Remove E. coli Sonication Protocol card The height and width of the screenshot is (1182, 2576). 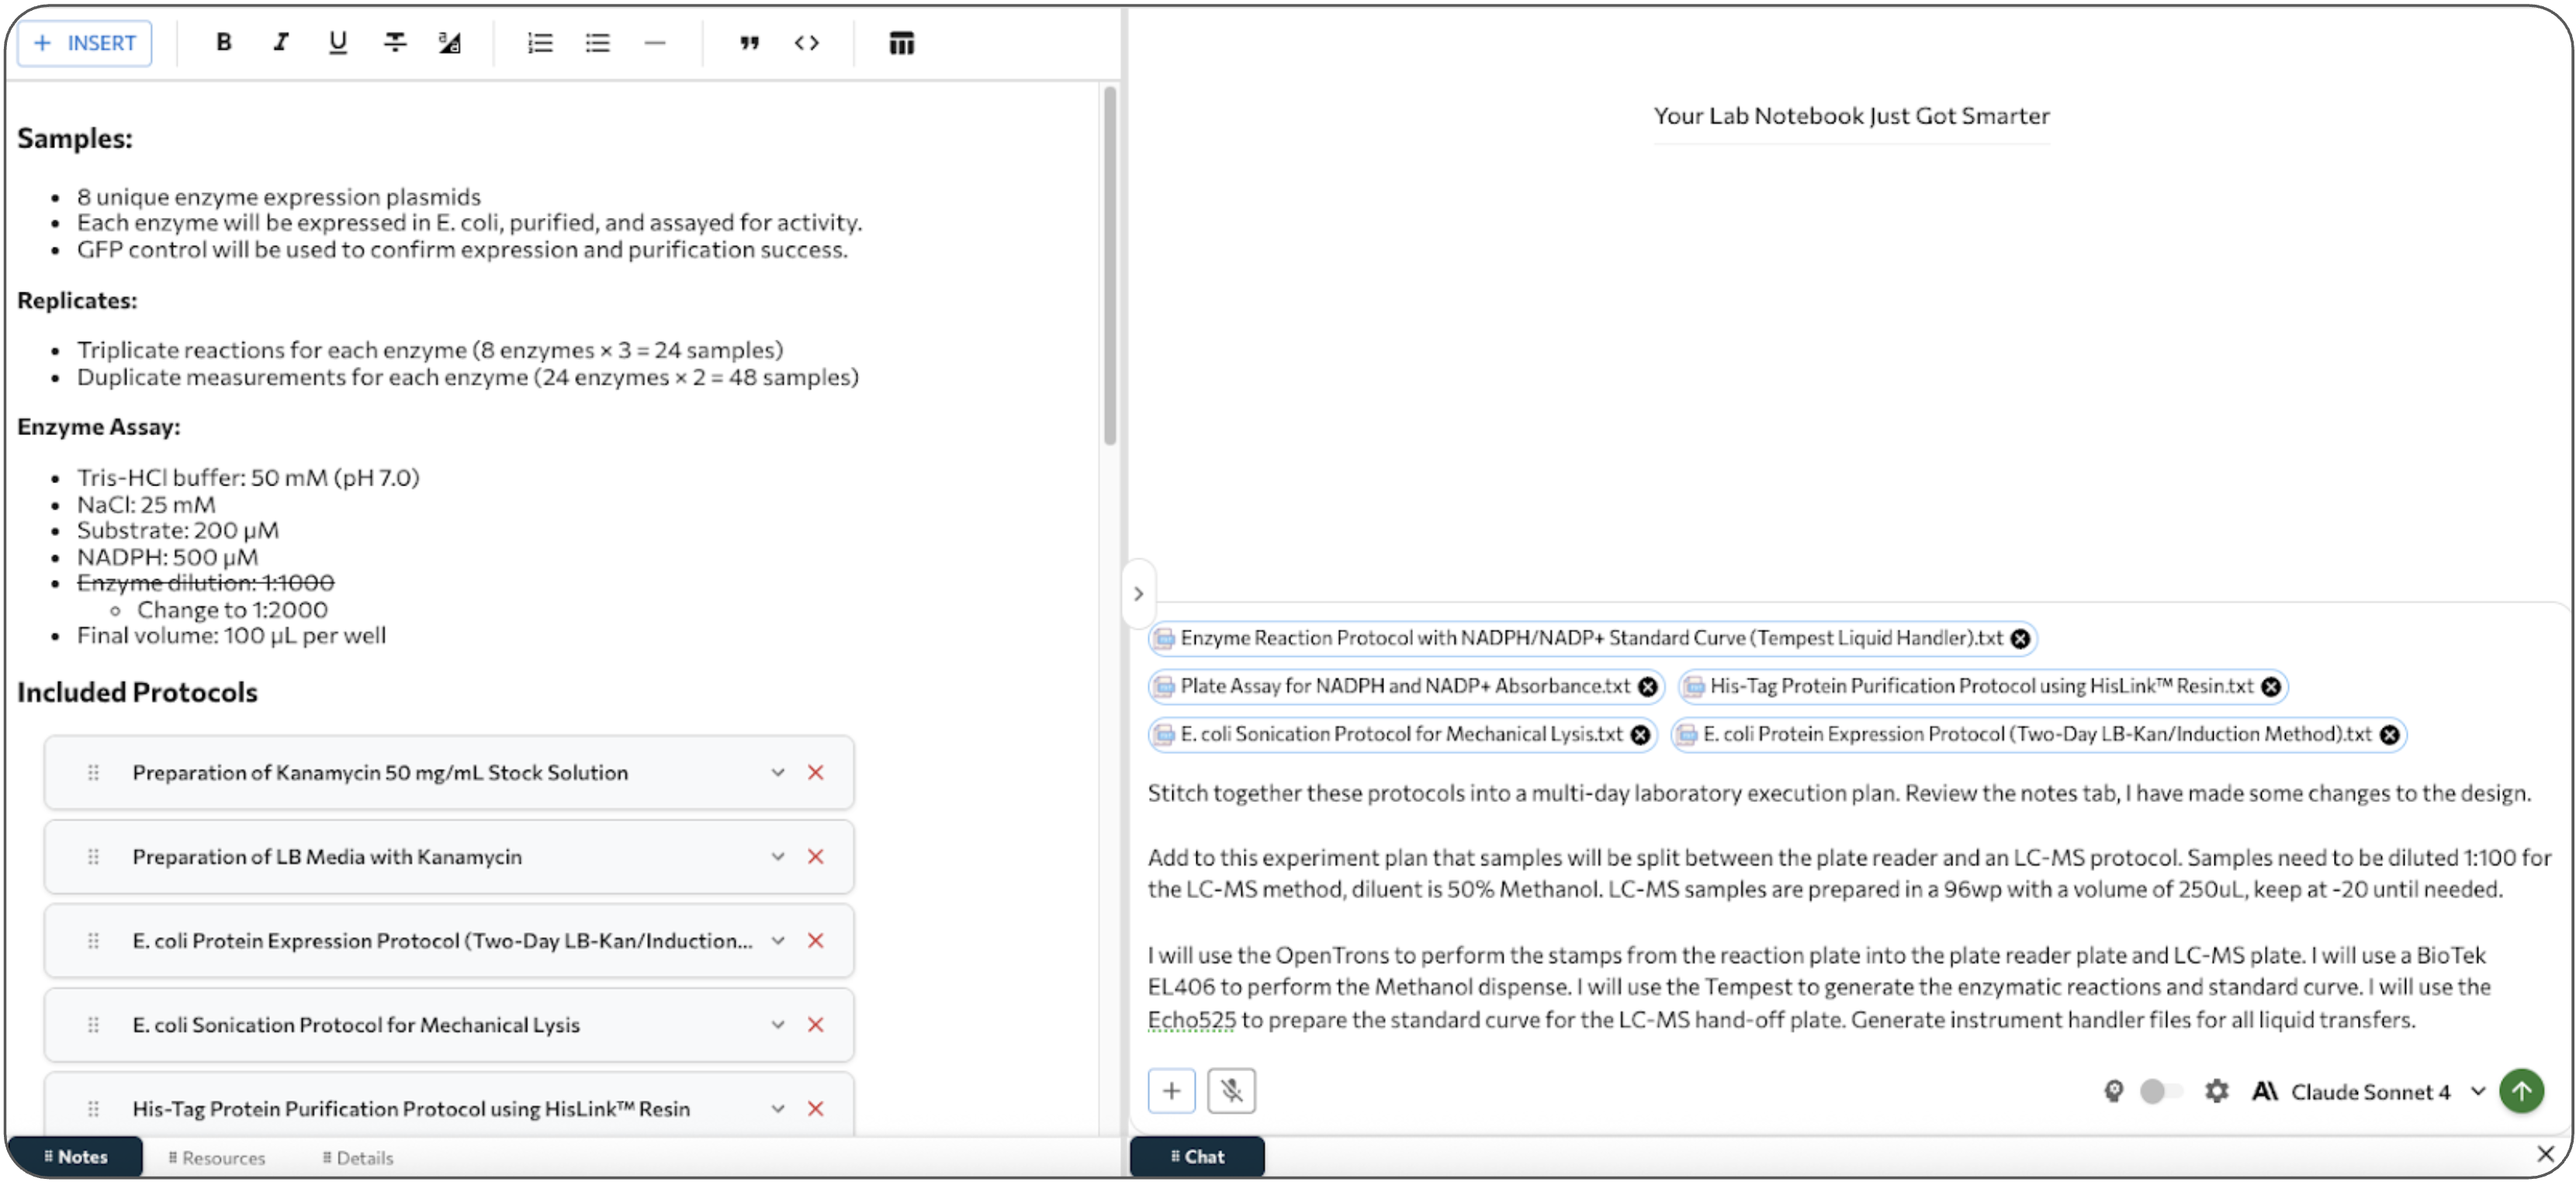[x=816, y=1024]
